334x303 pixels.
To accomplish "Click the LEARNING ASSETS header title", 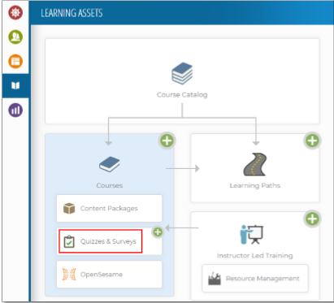I will coord(72,13).
